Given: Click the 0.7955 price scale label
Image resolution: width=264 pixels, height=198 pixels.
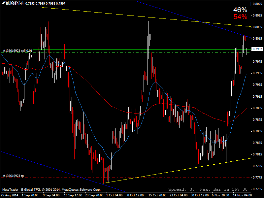Looking at the screenshot, I should 257,73.
